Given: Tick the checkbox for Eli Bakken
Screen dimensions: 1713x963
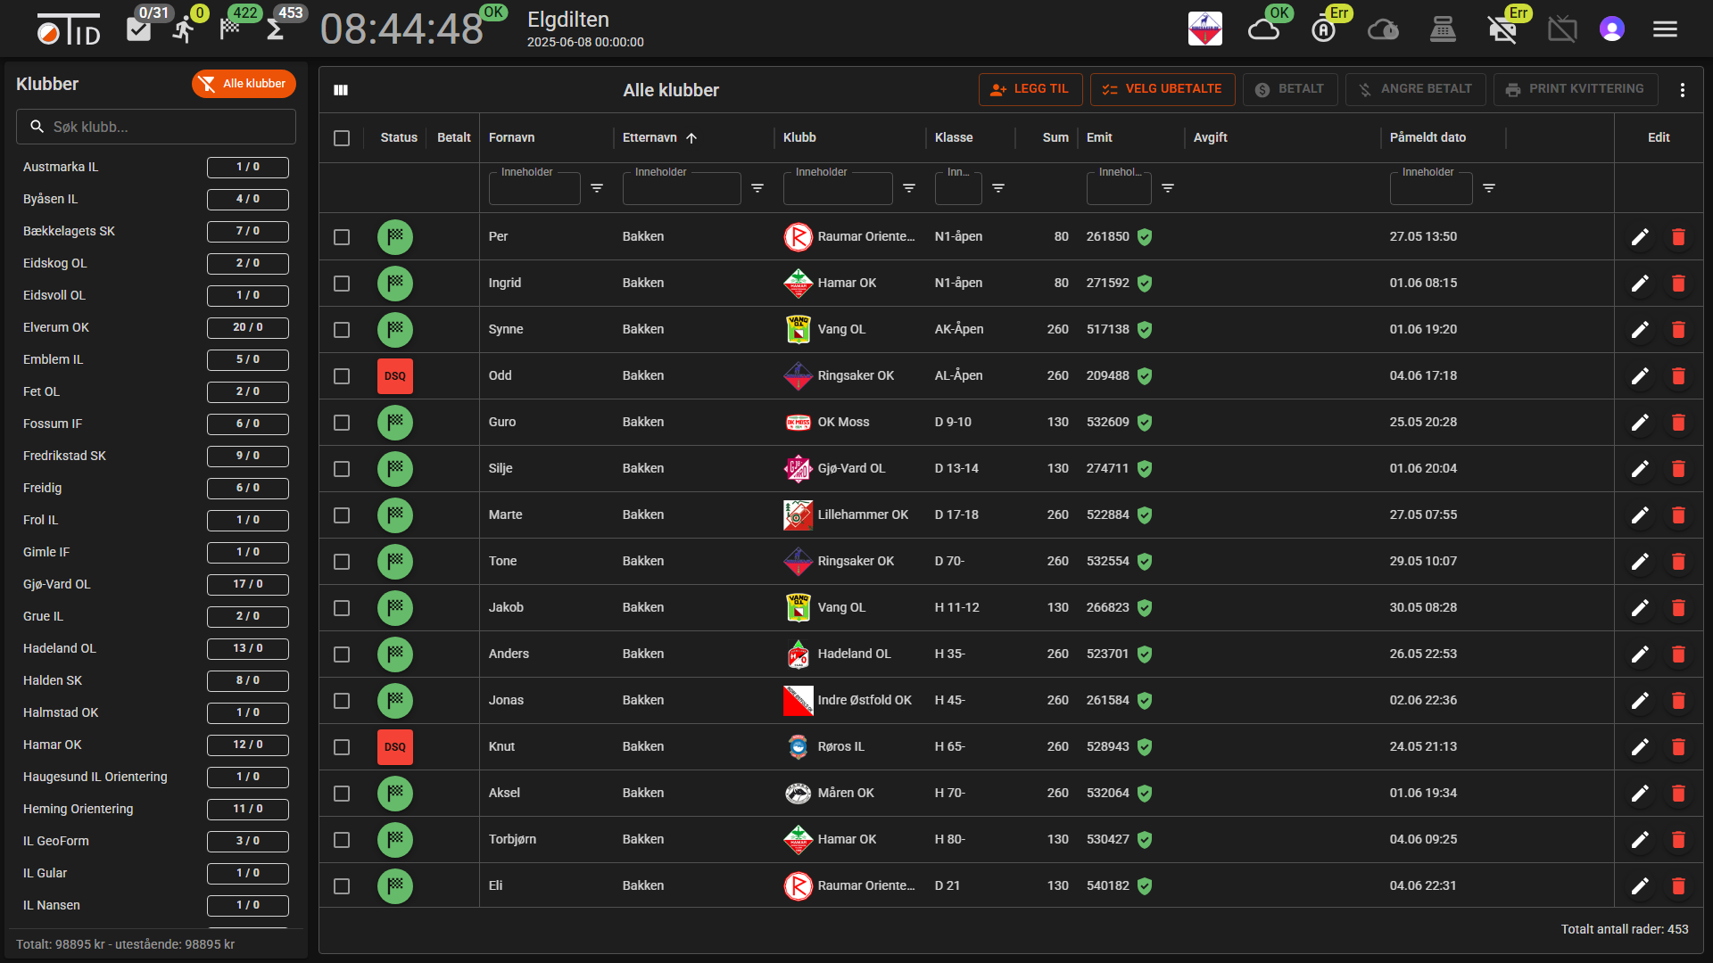Looking at the screenshot, I should point(342,886).
